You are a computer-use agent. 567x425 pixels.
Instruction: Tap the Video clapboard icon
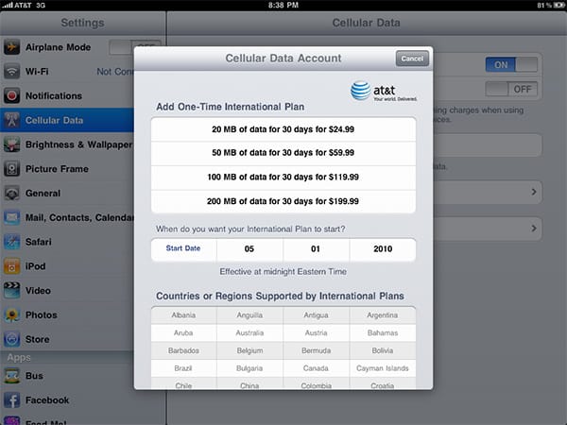pyautogui.click(x=12, y=291)
